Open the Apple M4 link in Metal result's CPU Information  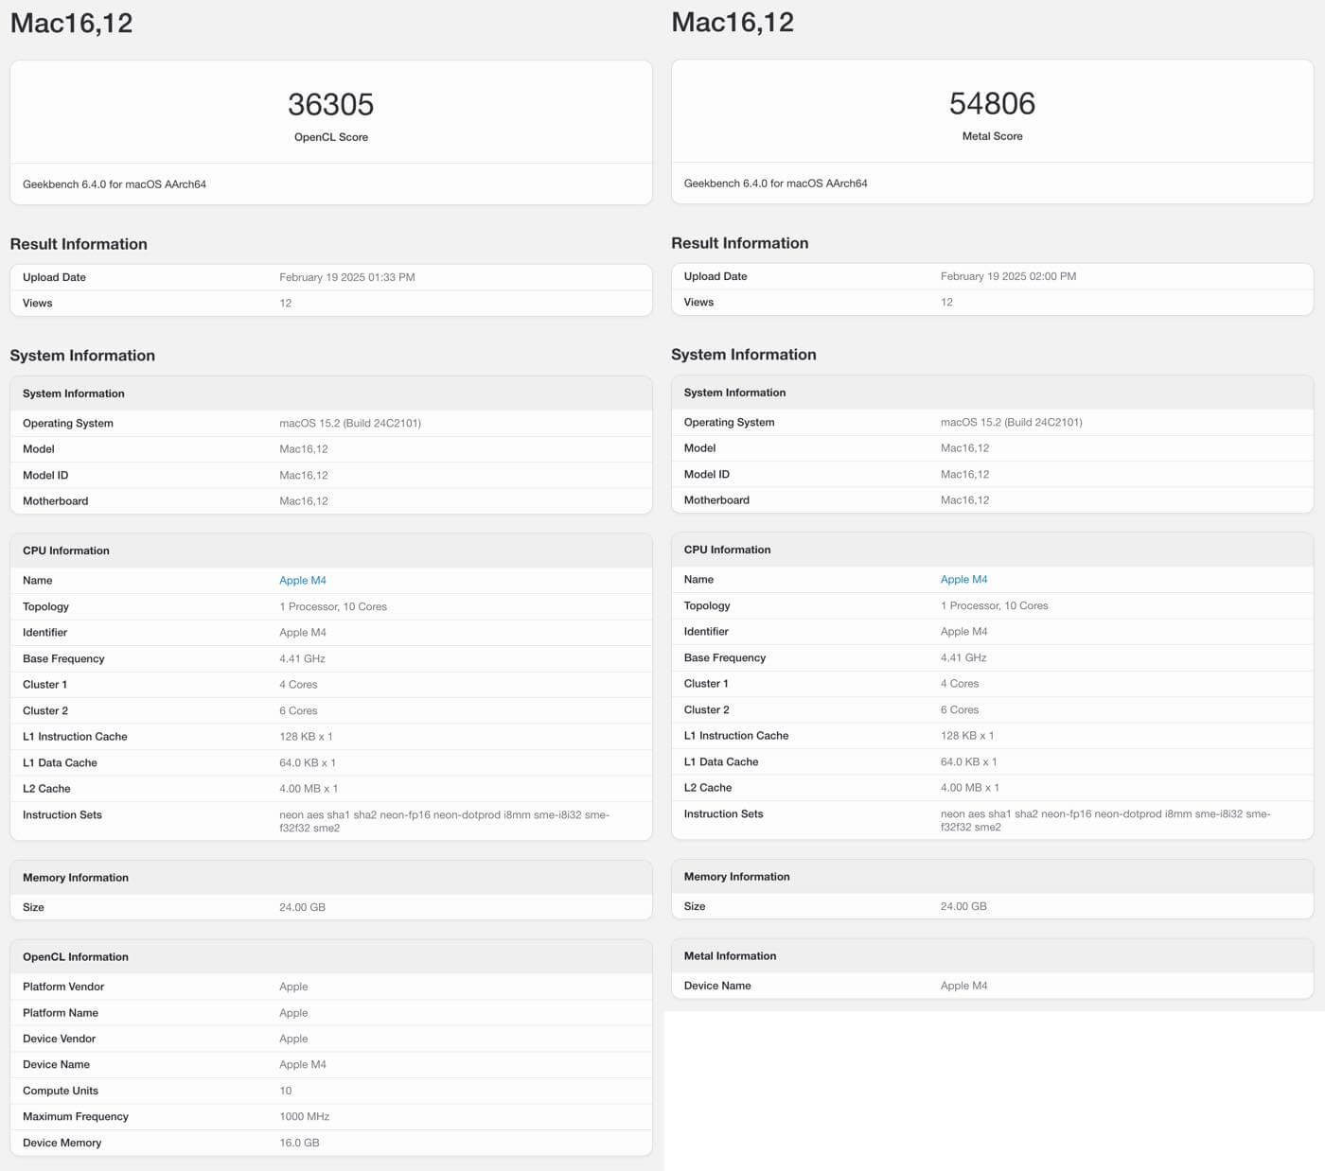[963, 580]
